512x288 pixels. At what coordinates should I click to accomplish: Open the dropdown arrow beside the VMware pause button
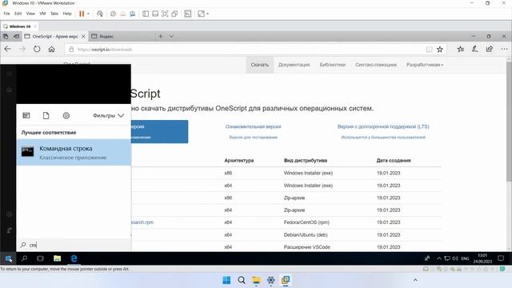[88, 14]
